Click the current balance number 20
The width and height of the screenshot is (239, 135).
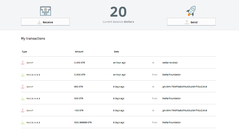118,12
